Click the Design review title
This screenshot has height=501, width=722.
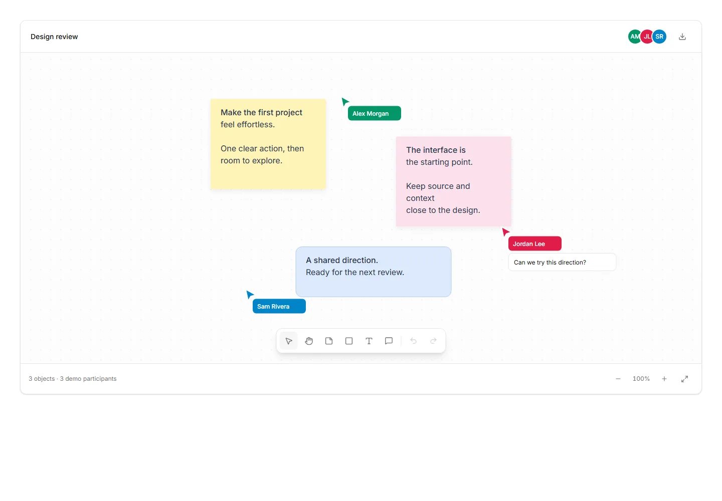[x=54, y=37]
